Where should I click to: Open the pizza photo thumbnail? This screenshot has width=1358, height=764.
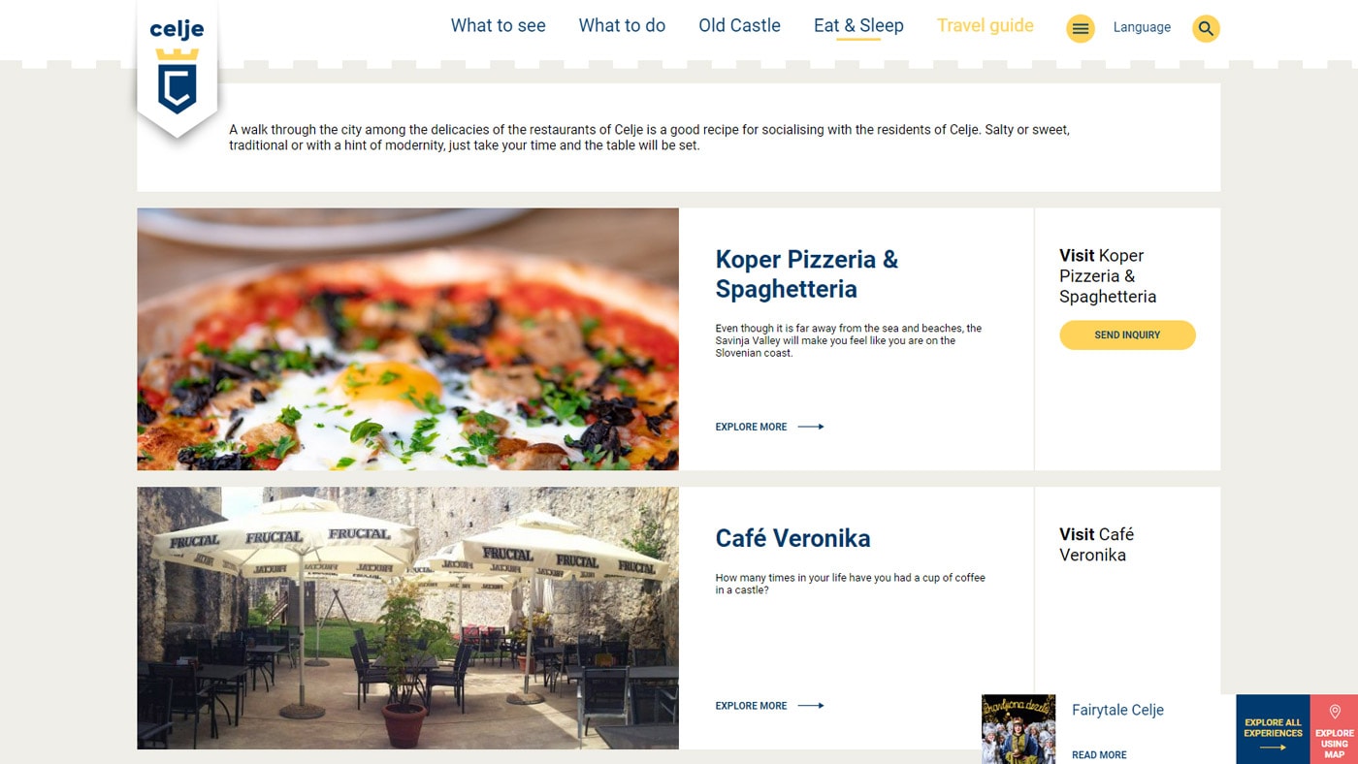(407, 339)
